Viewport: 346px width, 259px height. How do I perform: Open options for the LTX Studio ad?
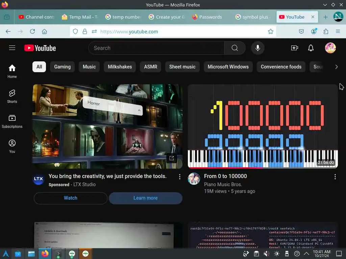pyautogui.click(x=180, y=177)
